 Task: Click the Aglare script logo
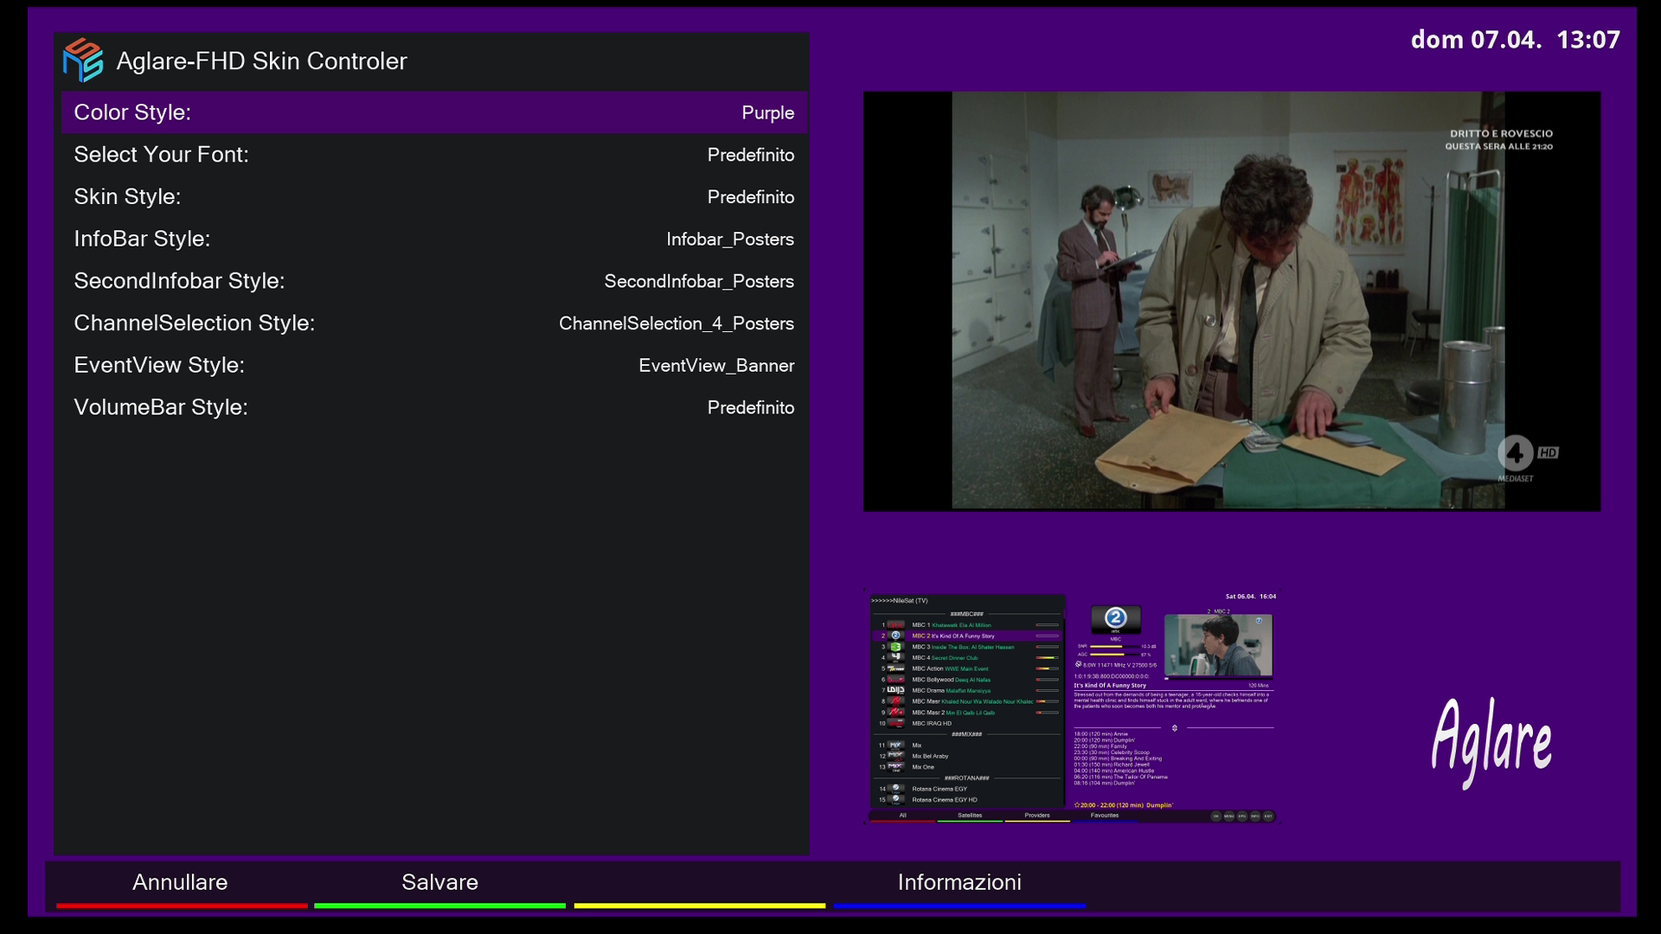1491,741
